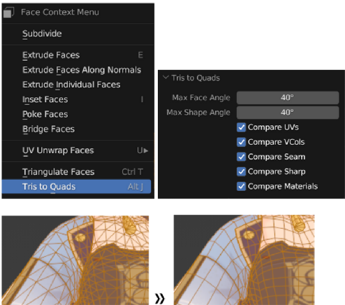Click the double-arrow icon between mesh images
345x305 pixels.
pyautogui.click(x=160, y=299)
